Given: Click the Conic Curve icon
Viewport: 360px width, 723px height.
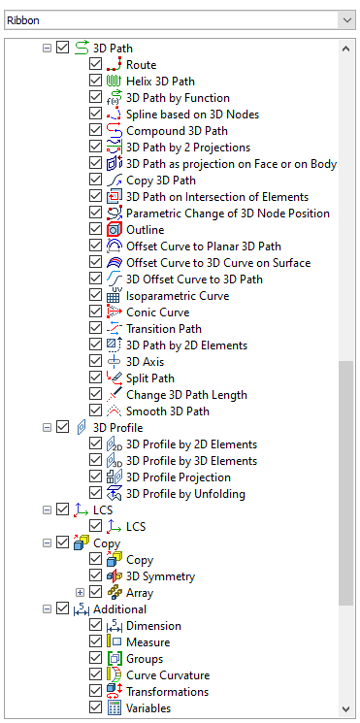Looking at the screenshot, I should click(x=114, y=312).
